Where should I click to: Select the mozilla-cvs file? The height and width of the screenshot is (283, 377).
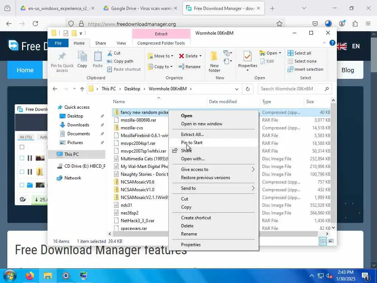pos(132,128)
